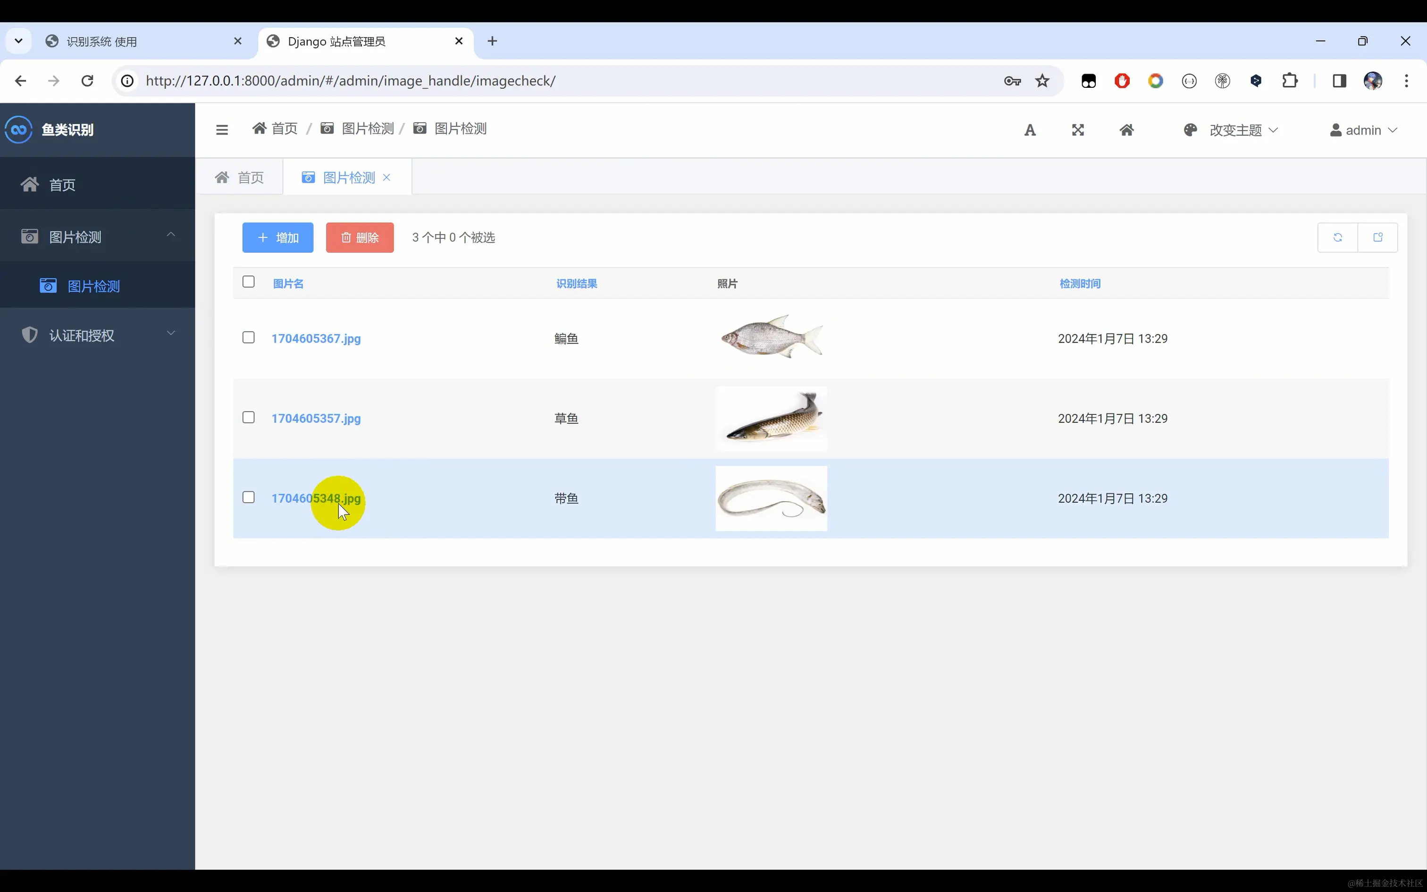
Task: Click the 3 个中 0 个被选 selection count
Action: tap(453, 237)
